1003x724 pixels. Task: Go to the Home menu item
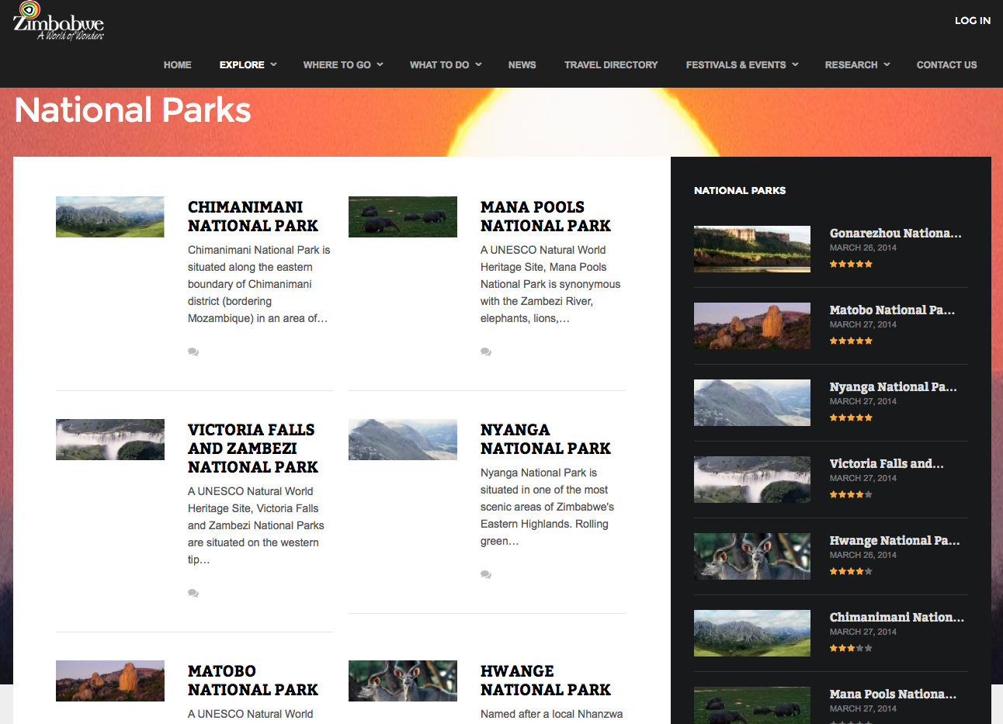coord(177,65)
